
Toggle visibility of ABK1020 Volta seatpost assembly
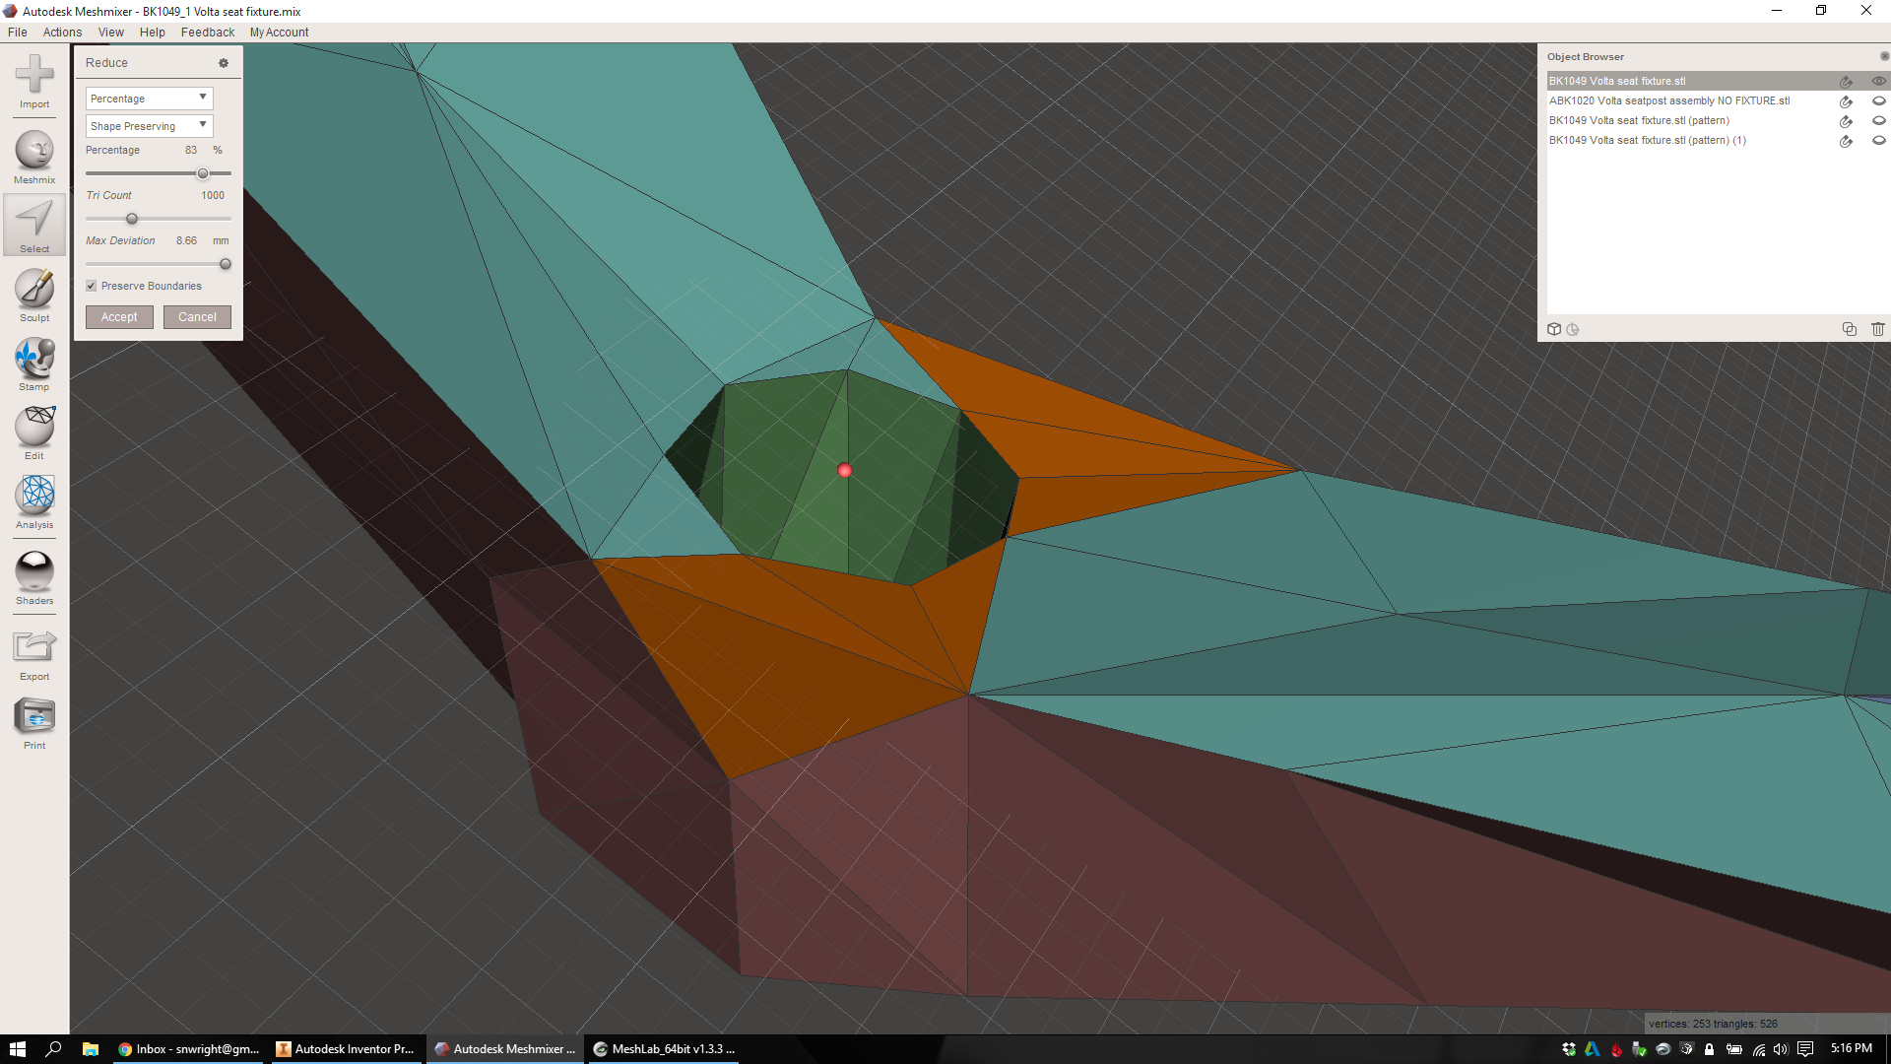(x=1878, y=101)
